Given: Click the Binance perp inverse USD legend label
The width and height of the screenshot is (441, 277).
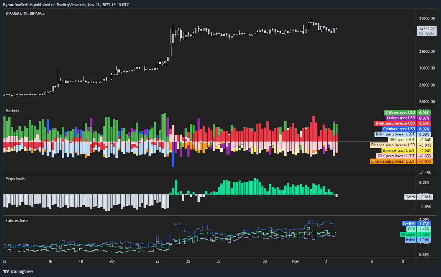Looking at the screenshot, I should coord(393,145).
